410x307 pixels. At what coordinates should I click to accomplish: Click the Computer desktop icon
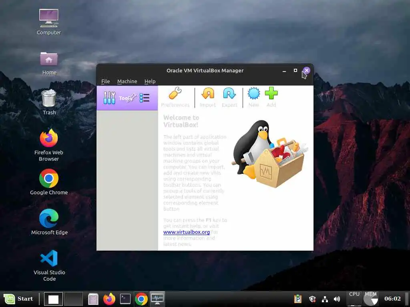point(49,22)
